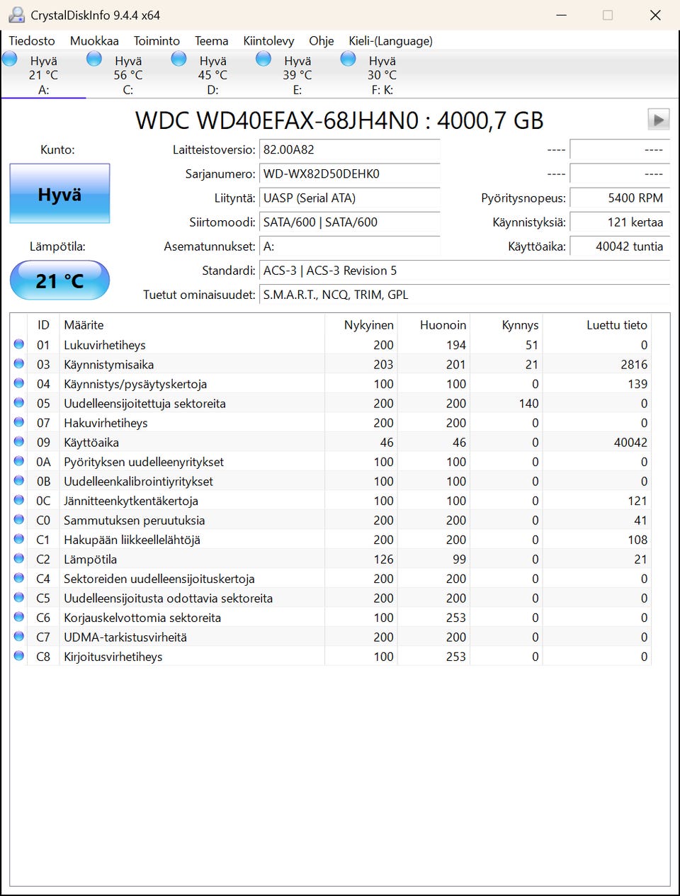Click the Sarjanumero field WD-WX82D50DEHK0
680x896 pixels.
[350, 174]
